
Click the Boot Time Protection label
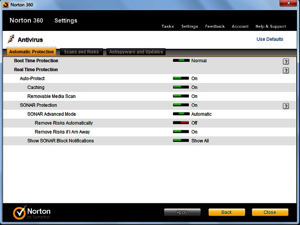click(x=36, y=60)
